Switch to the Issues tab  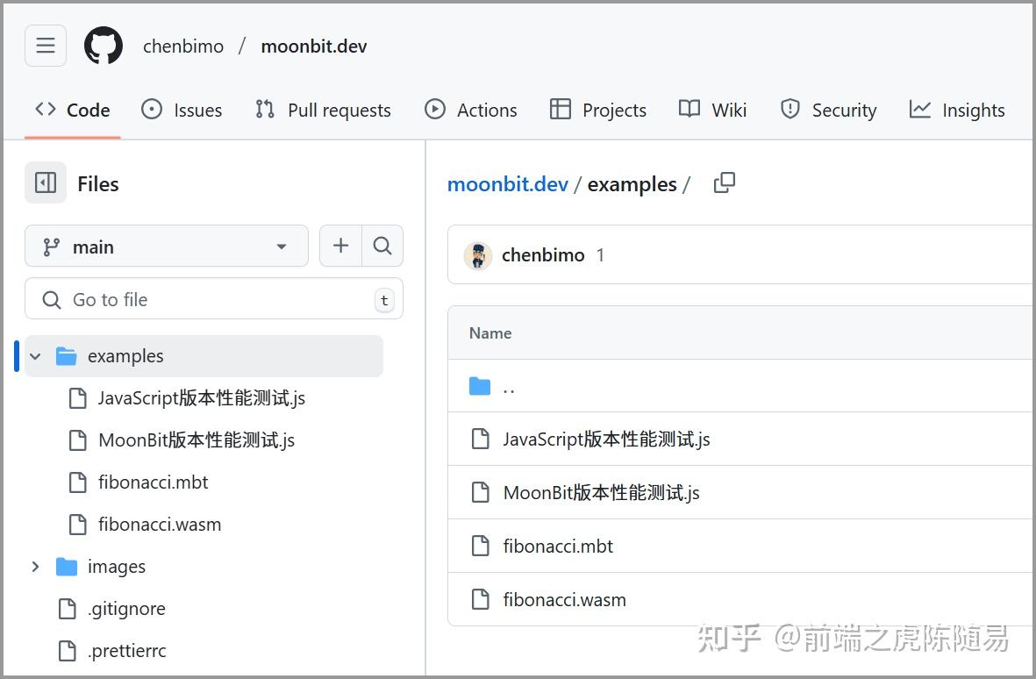pyautogui.click(x=182, y=110)
